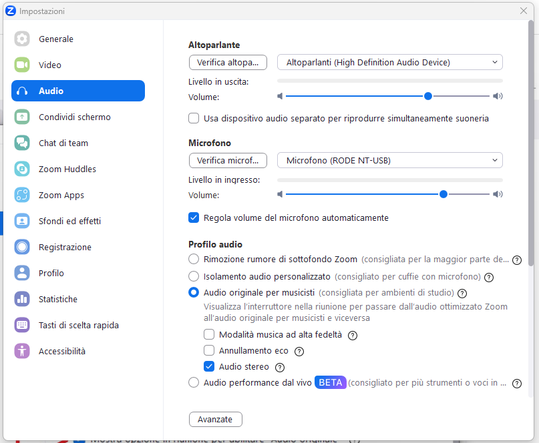This screenshot has width=539, height=443.
Task: Click the Verifica microfono button
Action: tap(228, 160)
